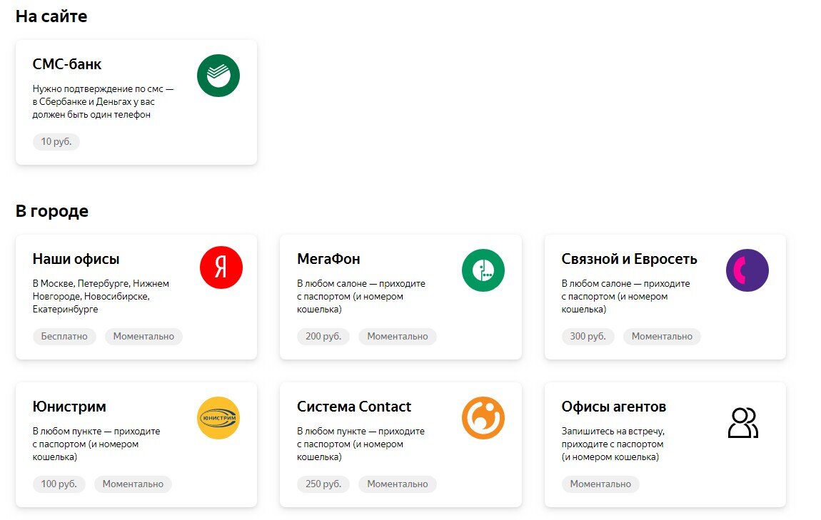
Task: Choose the Система Contact title
Action: click(354, 407)
